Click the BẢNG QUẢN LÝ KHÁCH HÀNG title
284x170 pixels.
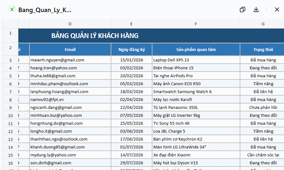[x=95, y=36]
